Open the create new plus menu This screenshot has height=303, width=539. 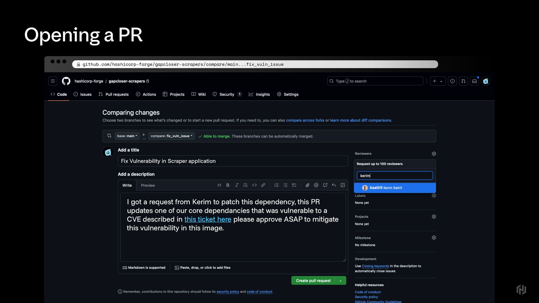[438, 81]
